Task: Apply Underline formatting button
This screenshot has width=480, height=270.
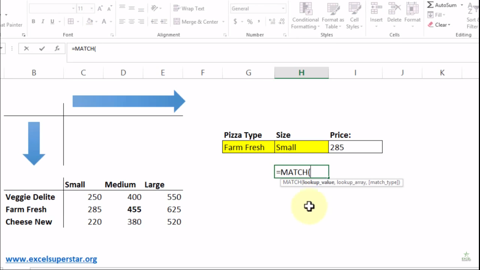Action: [x=52, y=22]
